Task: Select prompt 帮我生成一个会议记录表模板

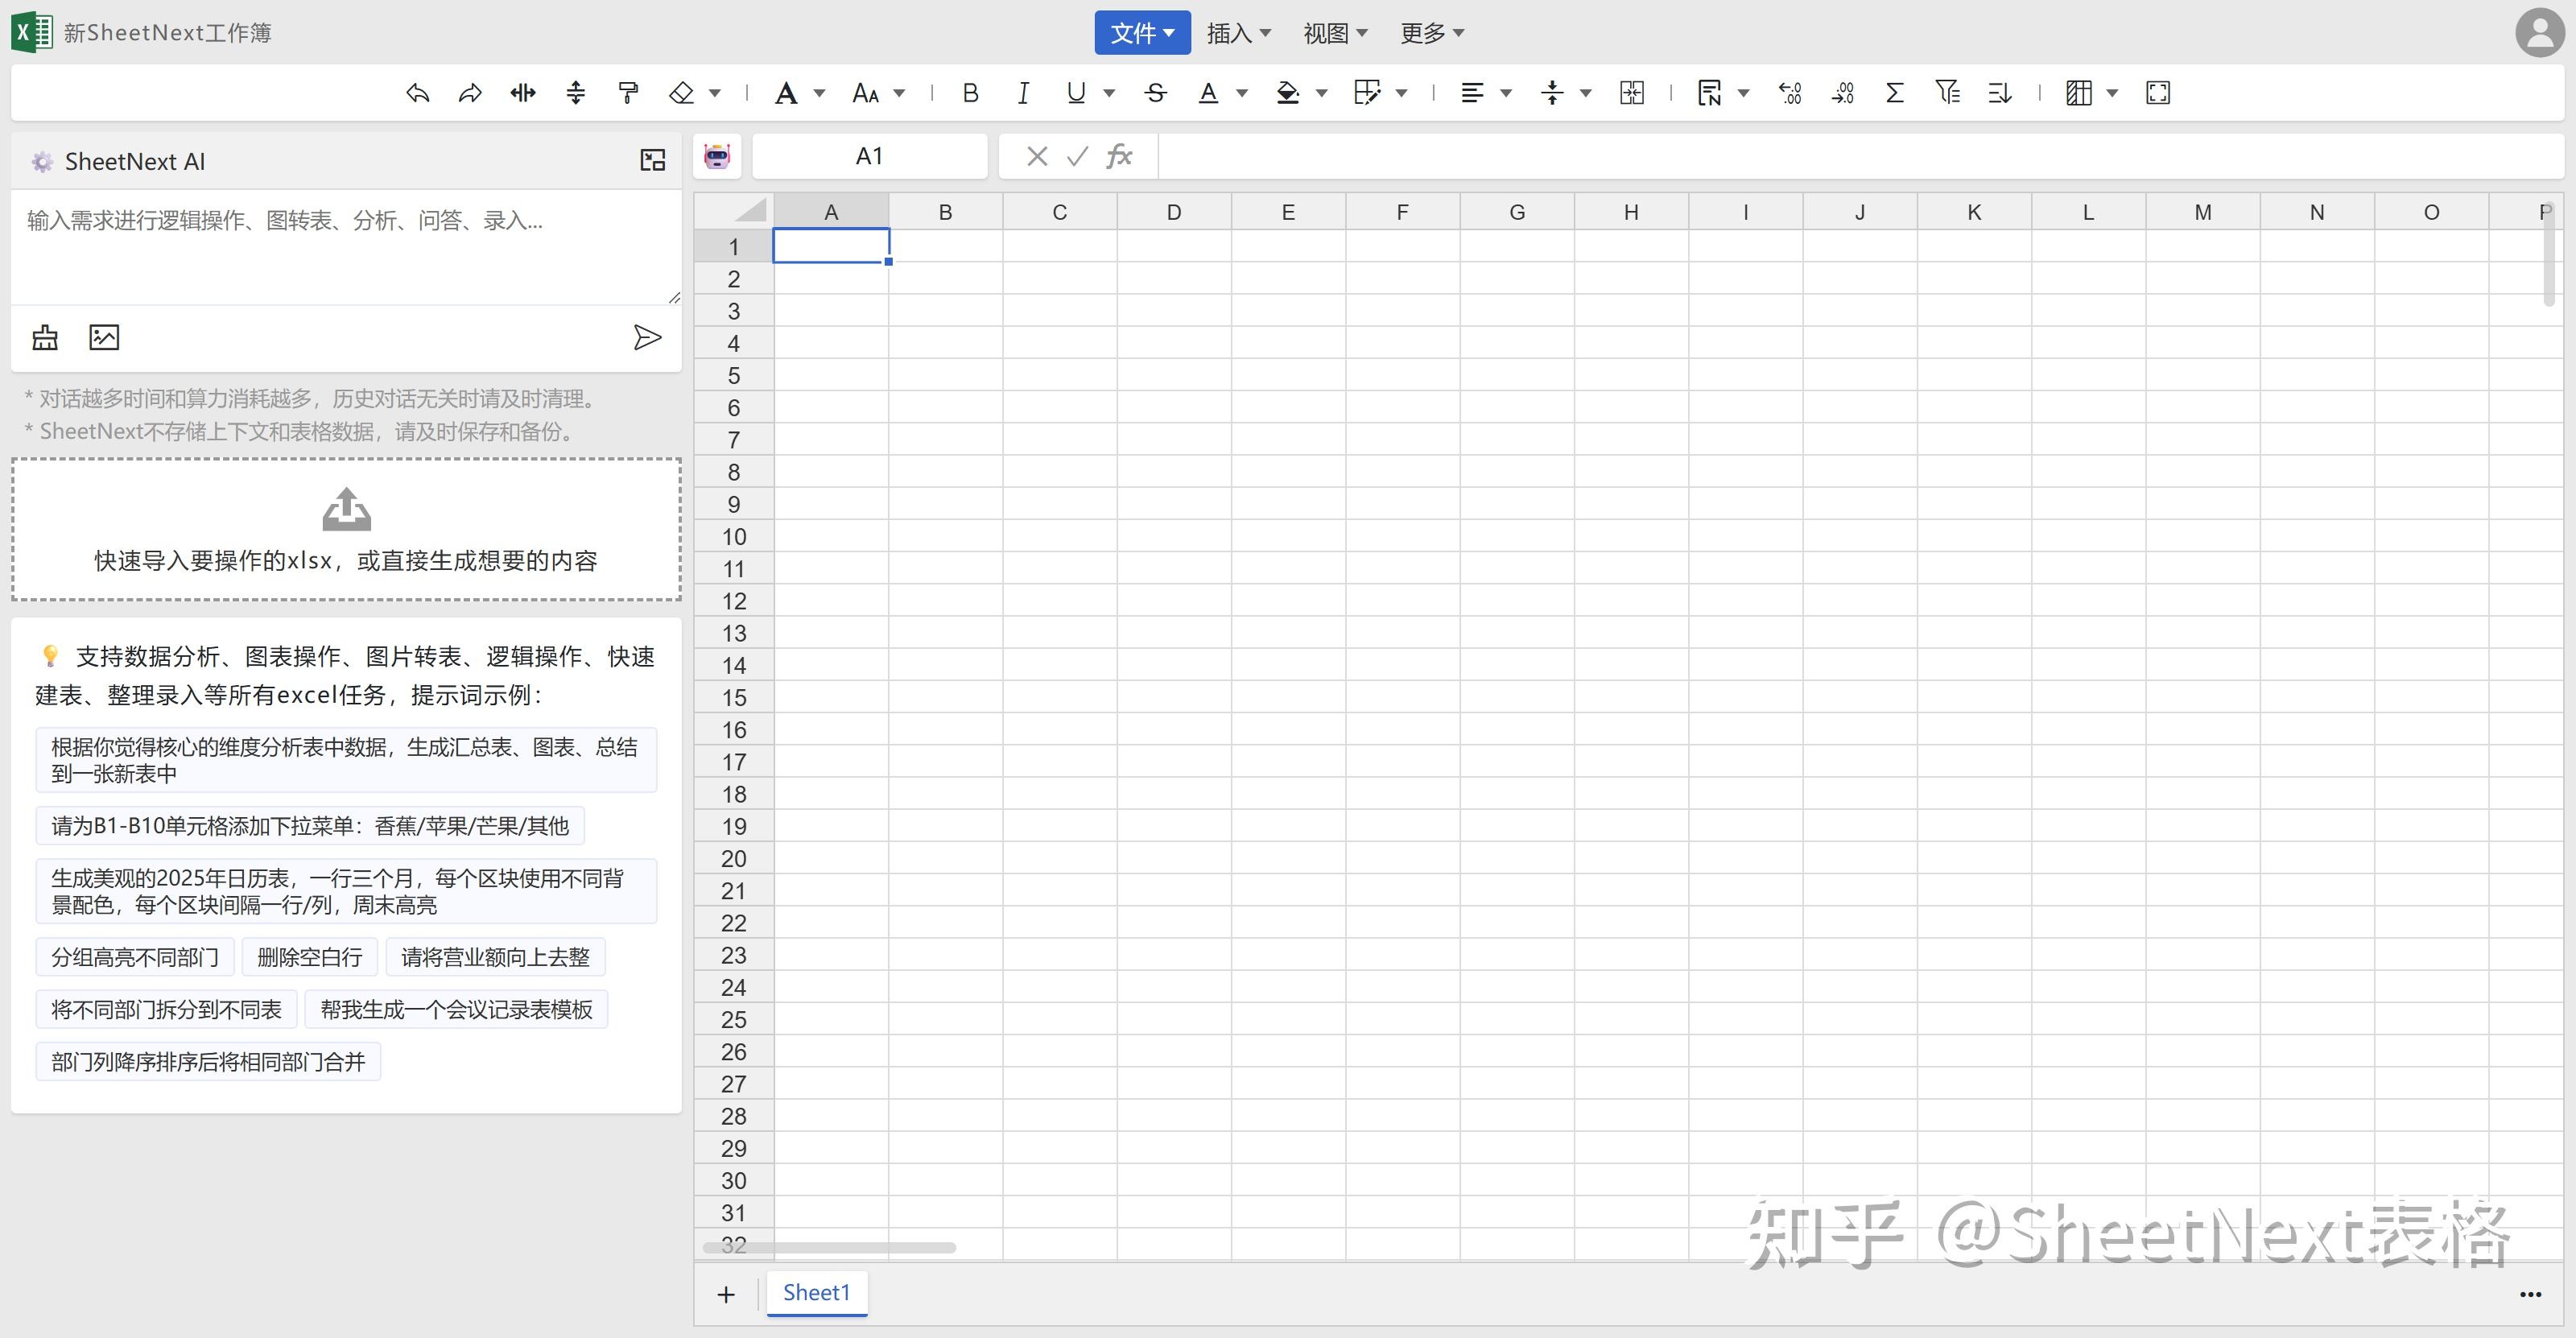Action: pos(457,1009)
